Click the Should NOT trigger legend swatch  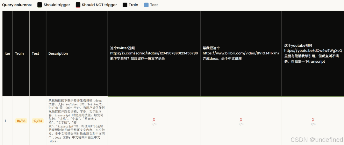(78, 5)
